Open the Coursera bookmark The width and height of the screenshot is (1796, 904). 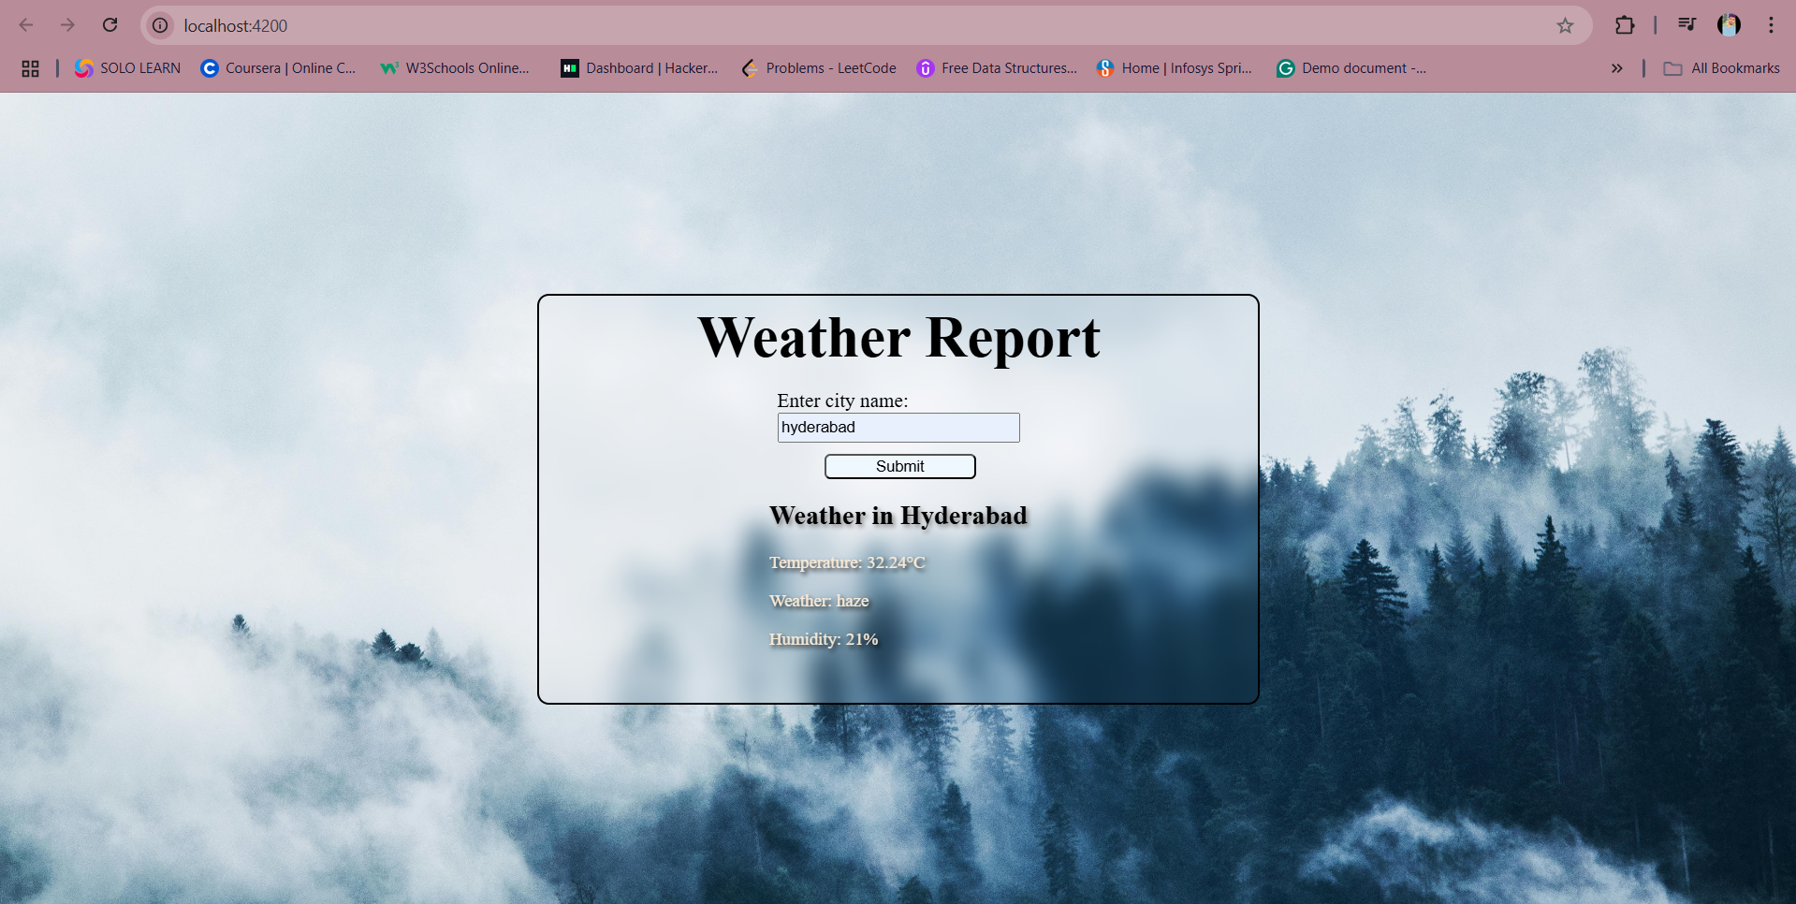[279, 68]
